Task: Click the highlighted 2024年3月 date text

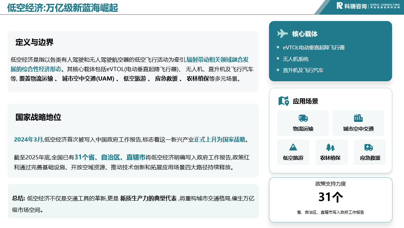Action: (x=28, y=139)
